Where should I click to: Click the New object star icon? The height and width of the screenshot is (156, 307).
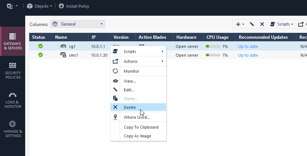click(238, 24)
